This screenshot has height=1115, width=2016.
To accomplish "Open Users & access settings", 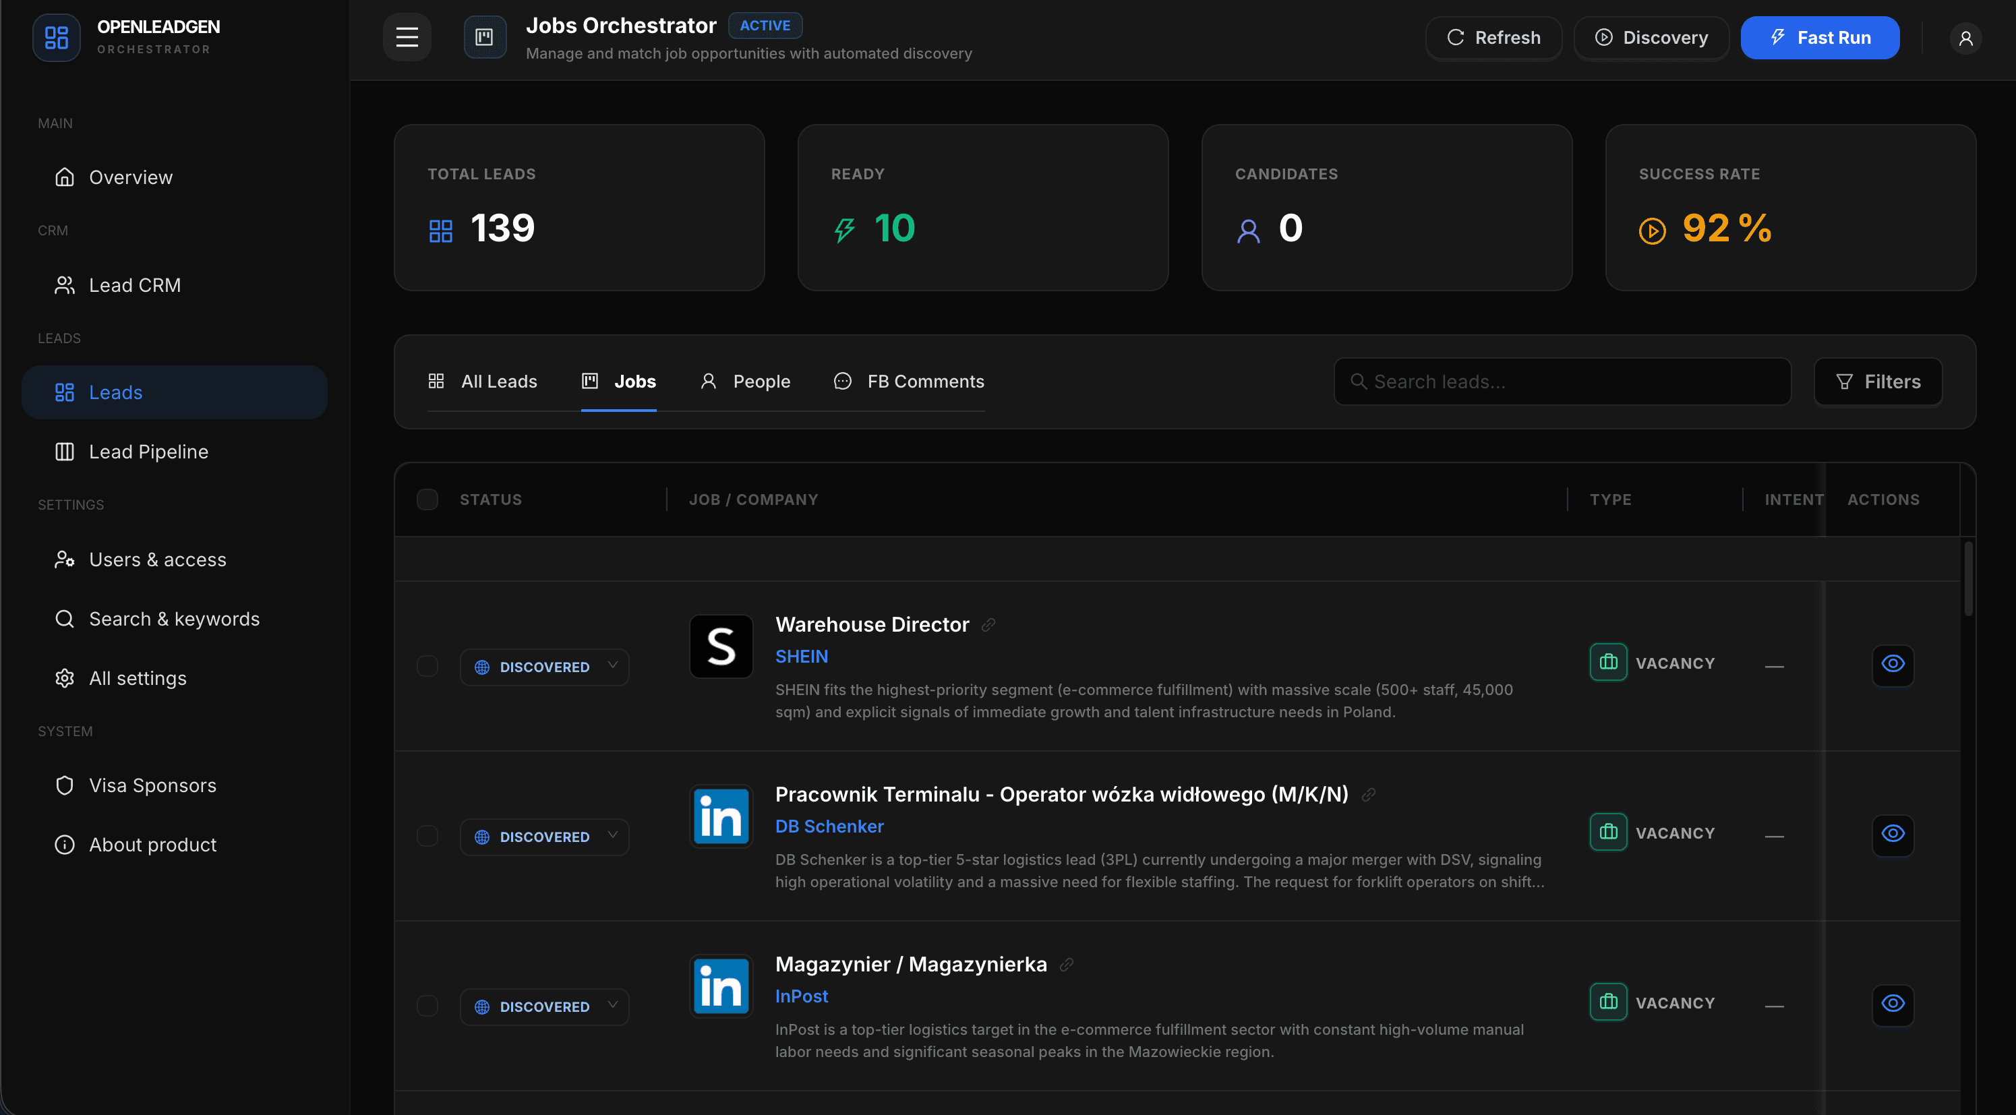I will pos(174,560).
